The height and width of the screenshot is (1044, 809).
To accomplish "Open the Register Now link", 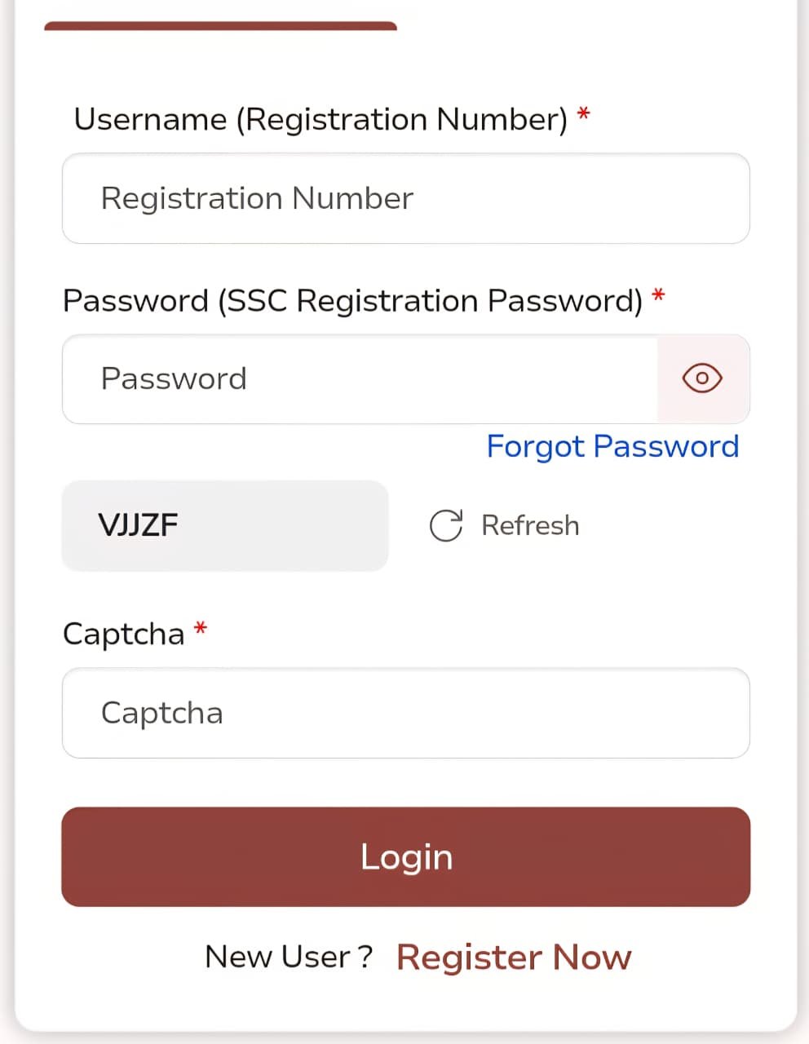I will (514, 957).
